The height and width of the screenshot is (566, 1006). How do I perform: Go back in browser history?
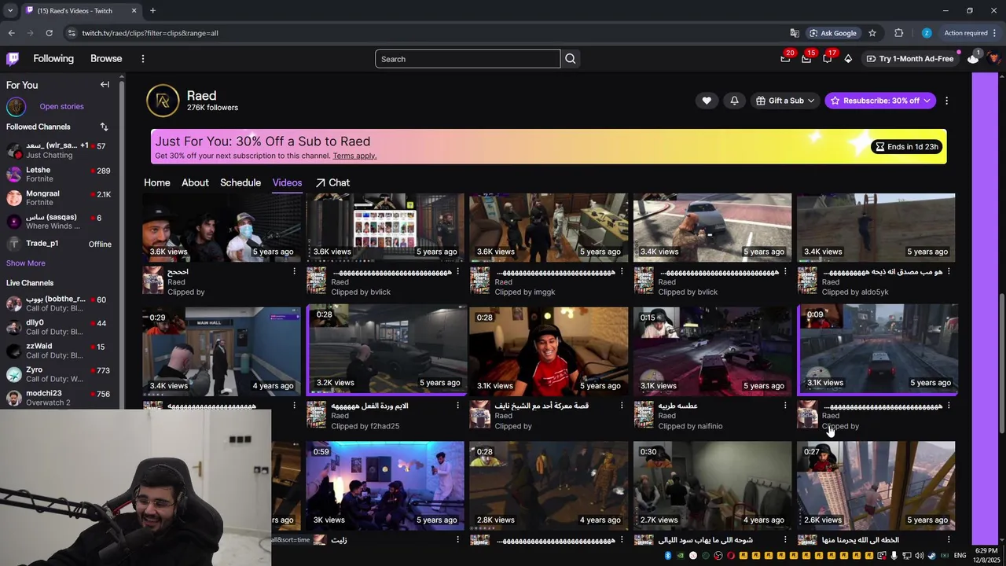(x=11, y=33)
